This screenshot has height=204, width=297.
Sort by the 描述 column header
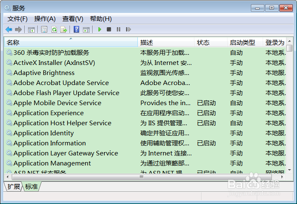click(166, 42)
